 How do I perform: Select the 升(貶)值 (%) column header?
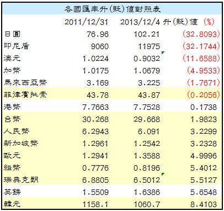(x=189, y=22)
